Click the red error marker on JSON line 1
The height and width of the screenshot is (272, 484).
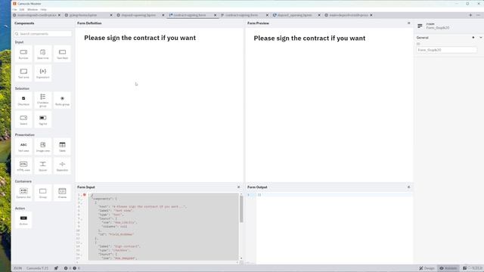pyautogui.click(x=84, y=195)
